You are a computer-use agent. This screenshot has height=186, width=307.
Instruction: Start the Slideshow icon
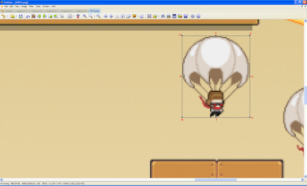pos(134,16)
